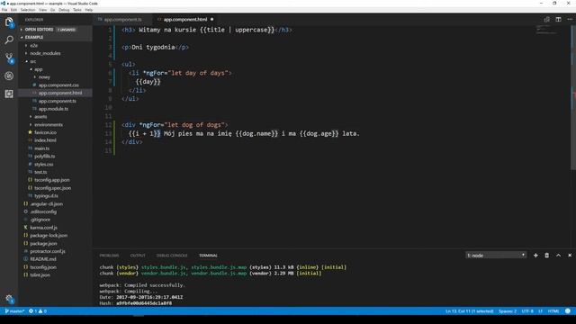
Task: Open package.json in the explorer
Action: [43, 244]
